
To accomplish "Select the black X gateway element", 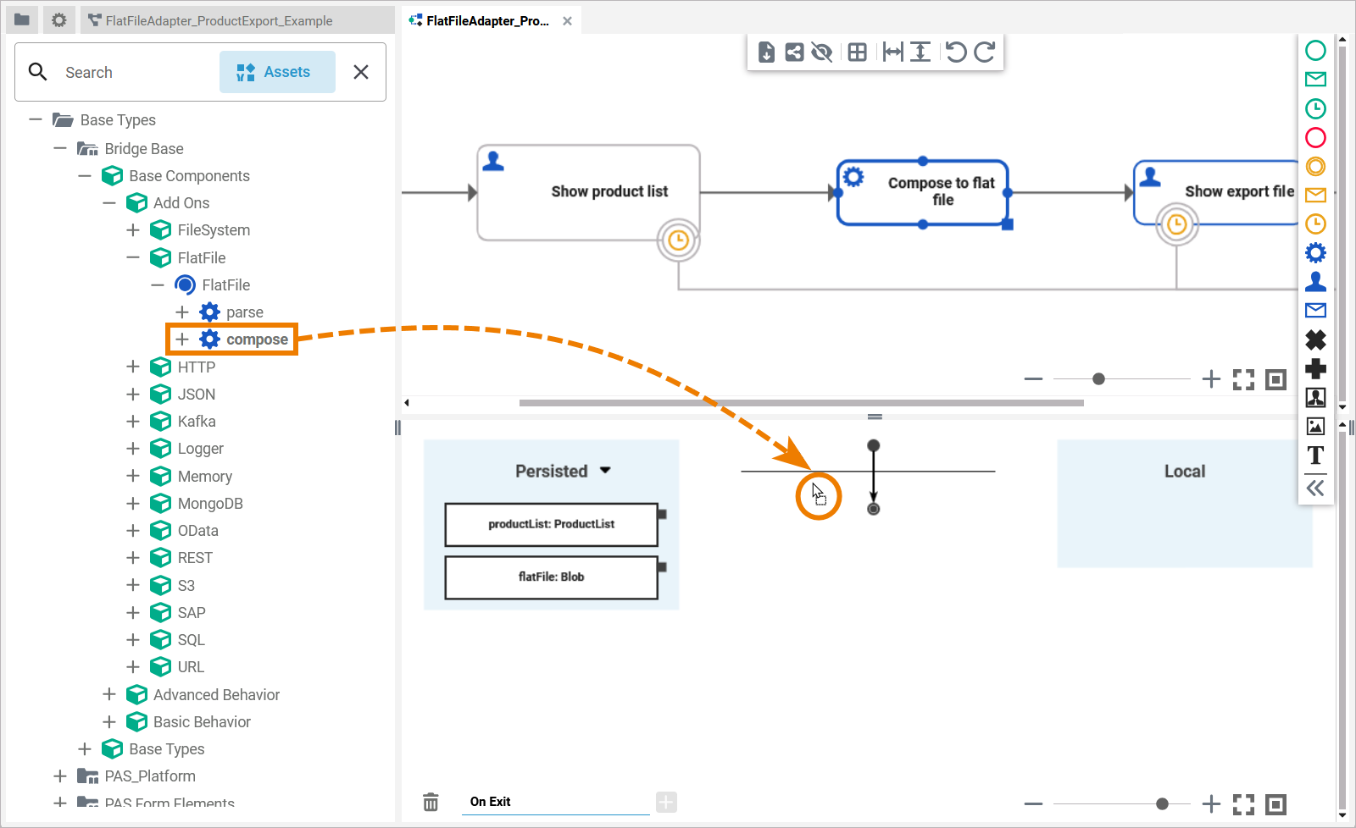I will [1315, 339].
